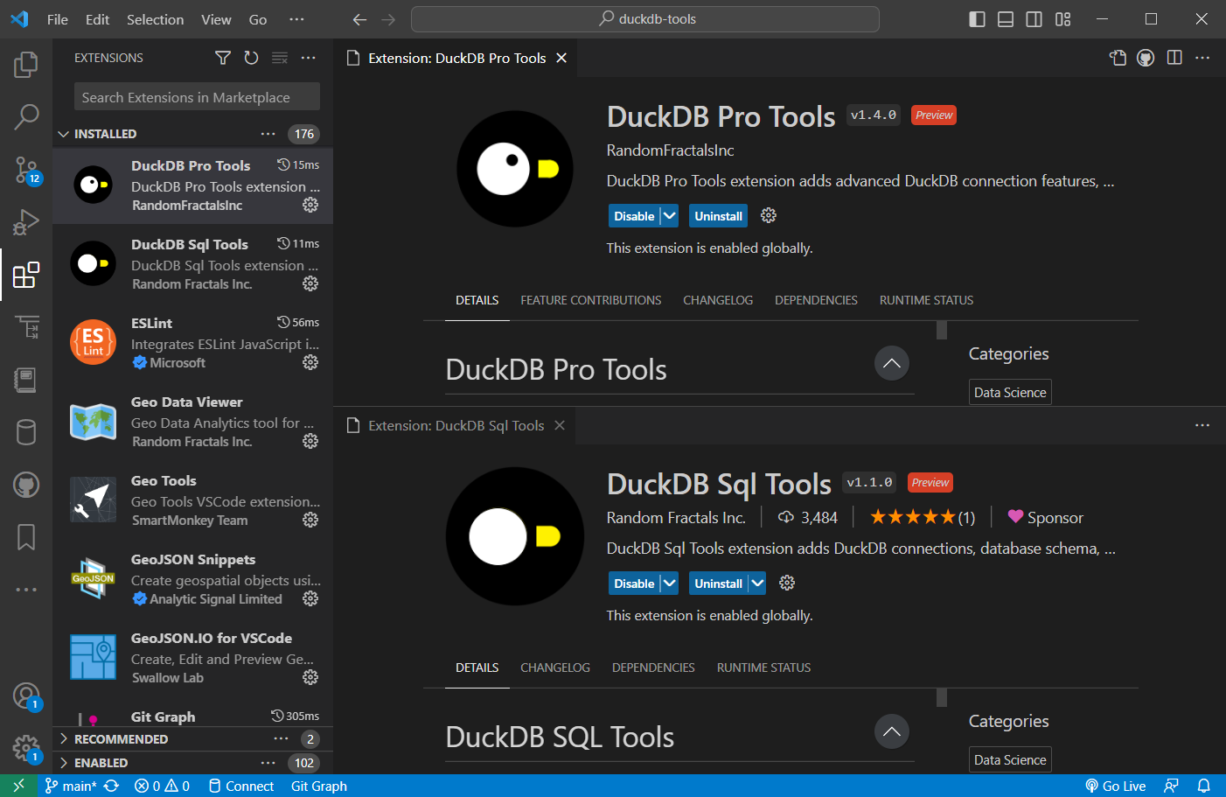Click Data Science category under DuckDB Pro Tools
1226x797 pixels.
click(1010, 392)
